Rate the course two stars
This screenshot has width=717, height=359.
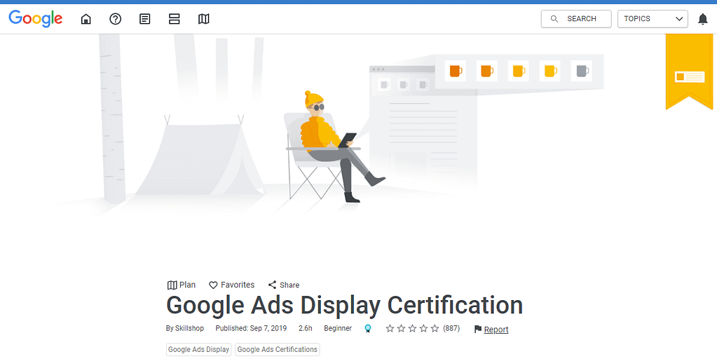401,328
